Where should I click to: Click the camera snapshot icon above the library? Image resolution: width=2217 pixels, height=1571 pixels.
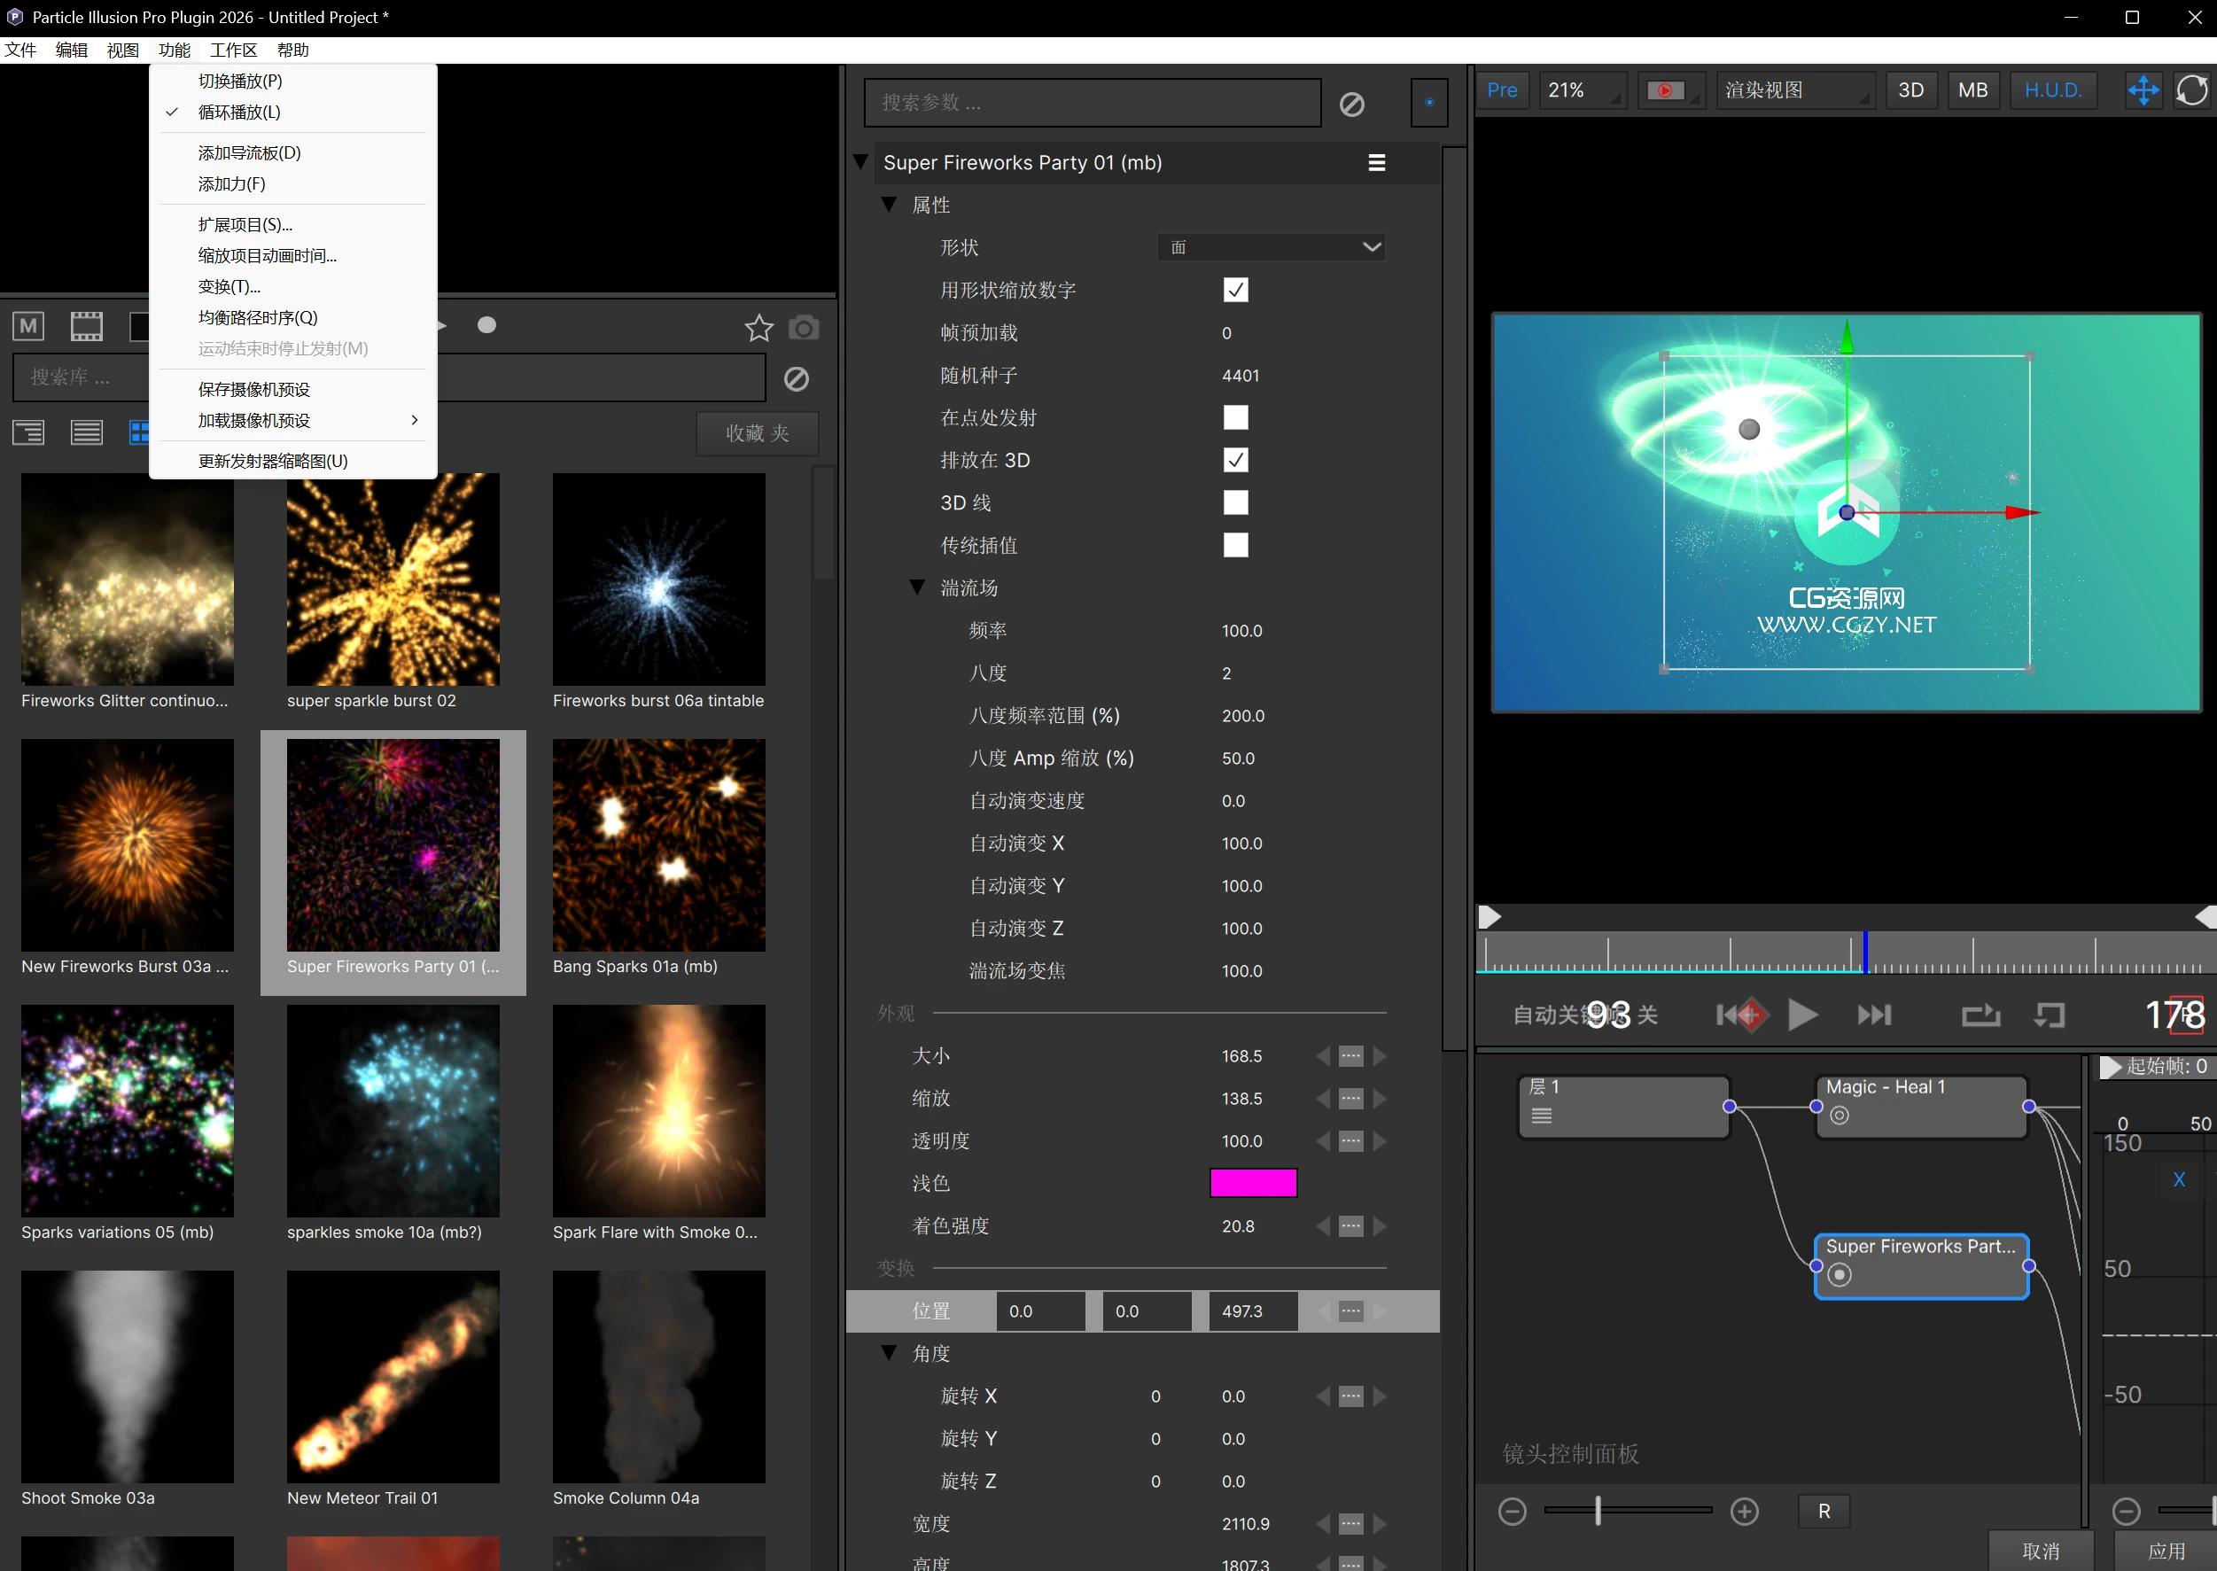[x=804, y=328]
